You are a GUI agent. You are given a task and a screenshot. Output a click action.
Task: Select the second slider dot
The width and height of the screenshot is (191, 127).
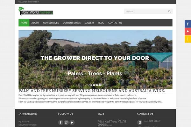point(94,85)
